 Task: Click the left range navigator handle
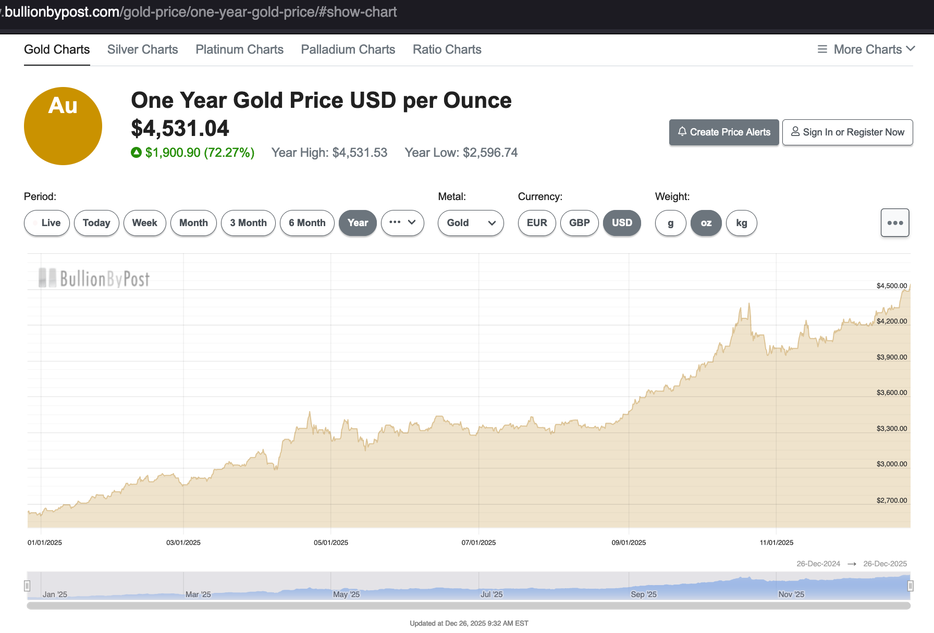pyautogui.click(x=27, y=586)
